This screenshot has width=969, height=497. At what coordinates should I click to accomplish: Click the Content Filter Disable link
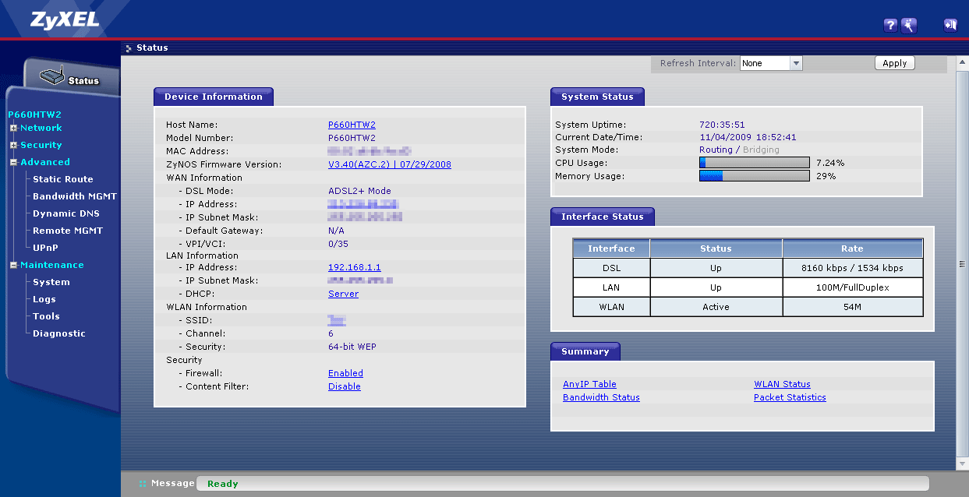tap(345, 386)
